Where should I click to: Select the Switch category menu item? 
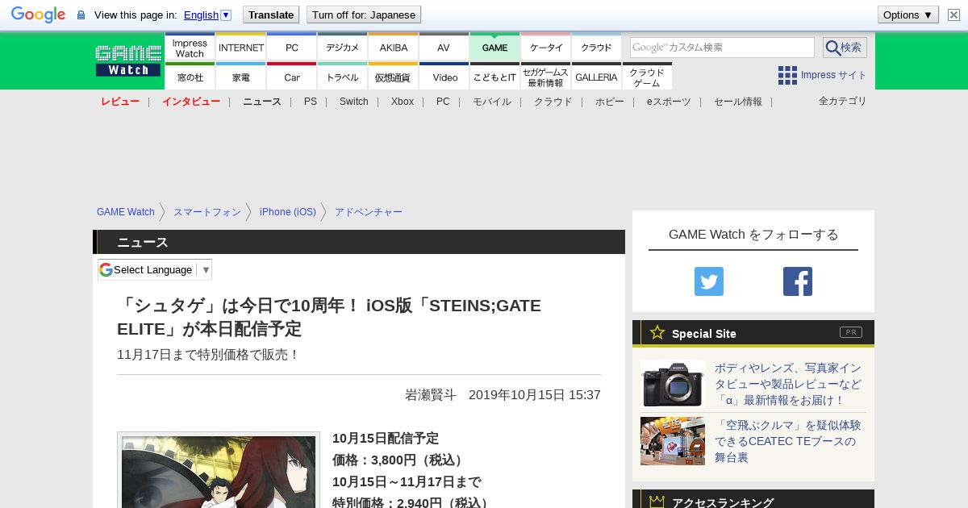tap(353, 102)
